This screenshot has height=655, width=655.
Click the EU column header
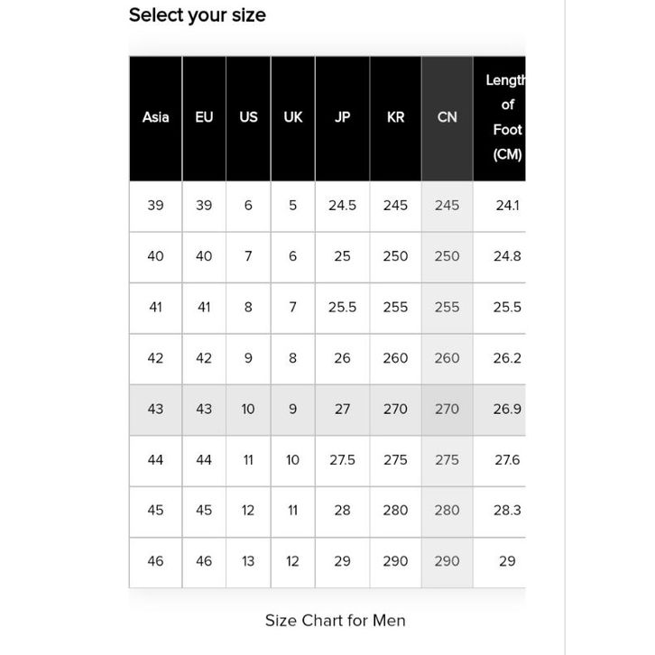(204, 117)
